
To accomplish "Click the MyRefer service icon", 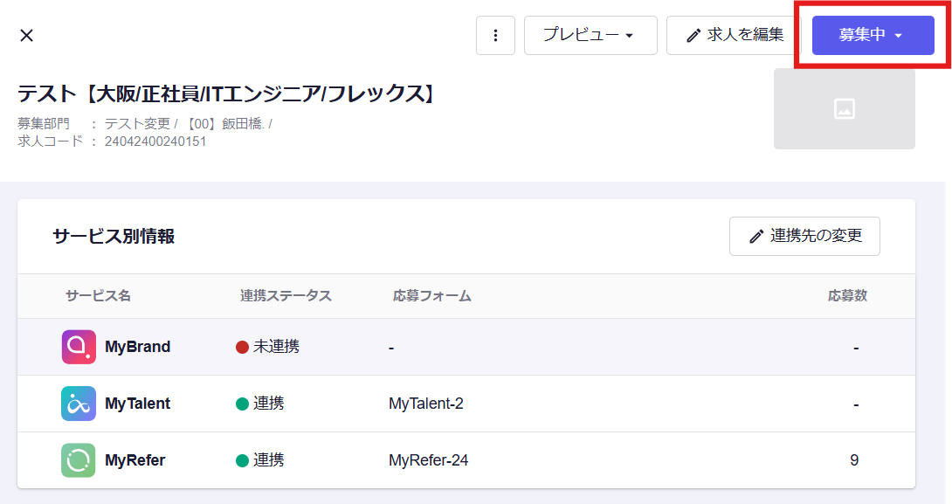I will point(79,460).
